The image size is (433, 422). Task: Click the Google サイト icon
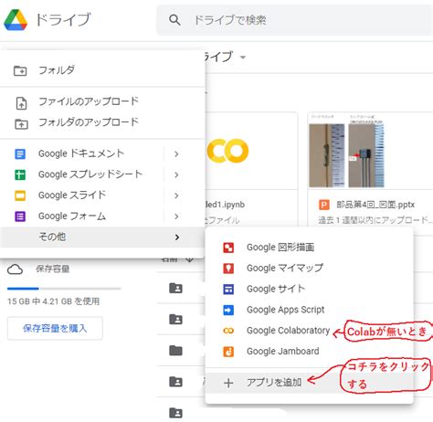(228, 289)
